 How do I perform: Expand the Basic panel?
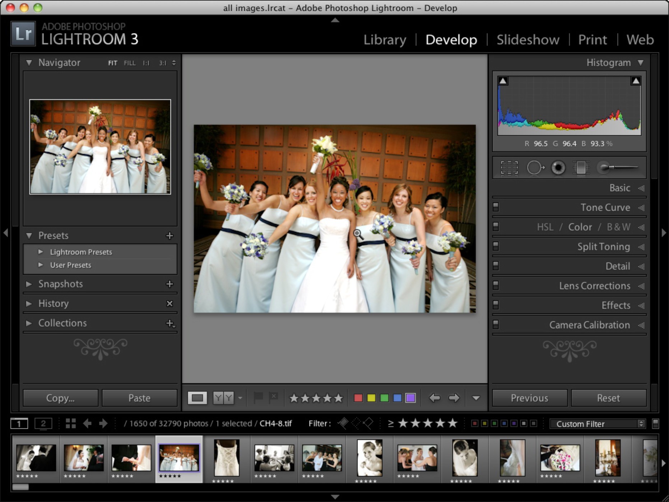click(641, 188)
